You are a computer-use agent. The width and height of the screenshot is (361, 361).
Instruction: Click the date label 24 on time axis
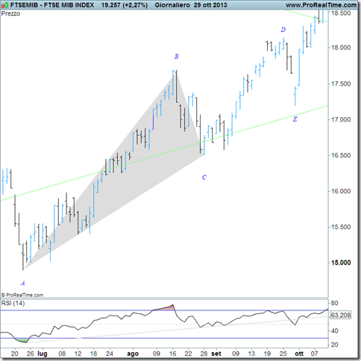pyautogui.click(x=110, y=354)
